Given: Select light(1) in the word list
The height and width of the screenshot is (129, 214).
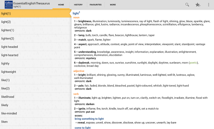Looking at the screenshot, I should point(36,13).
